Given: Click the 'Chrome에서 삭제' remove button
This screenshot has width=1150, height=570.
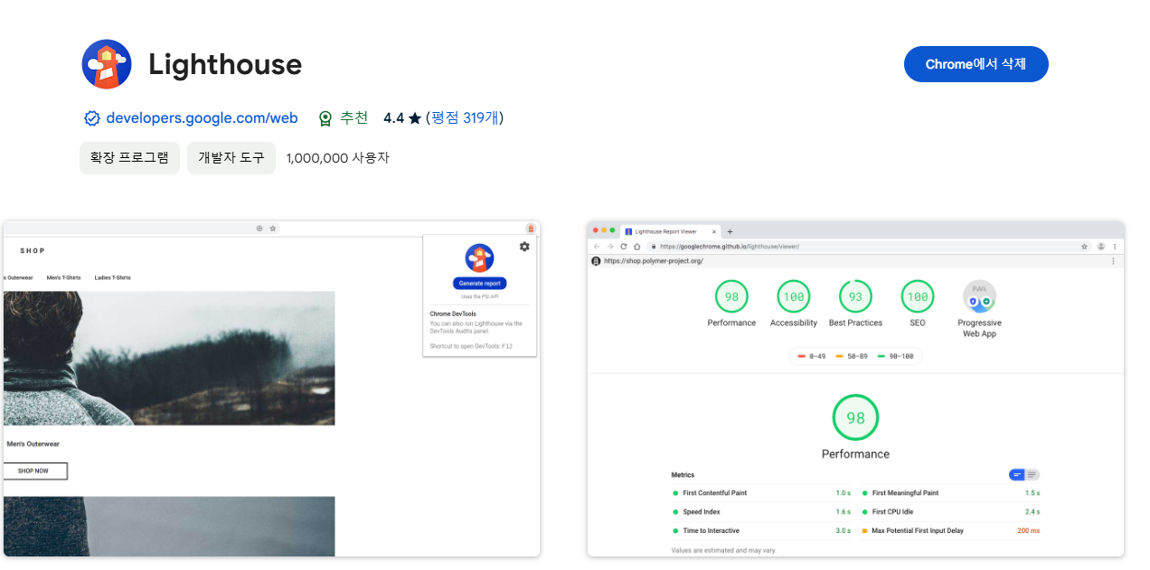Looking at the screenshot, I should tap(976, 64).
